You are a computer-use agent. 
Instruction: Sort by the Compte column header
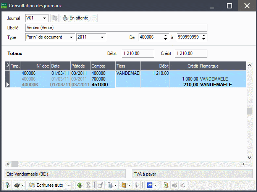click(102, 66)
